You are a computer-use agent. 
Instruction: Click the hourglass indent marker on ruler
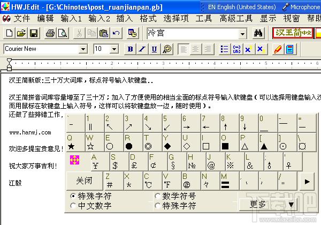9,64
